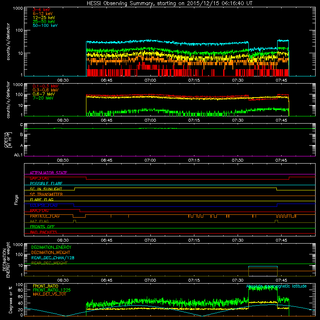This screenshot has width=320, height=320.
Task: Select the SC_TRANSMITTER flag label
Action: click(46, 194)
